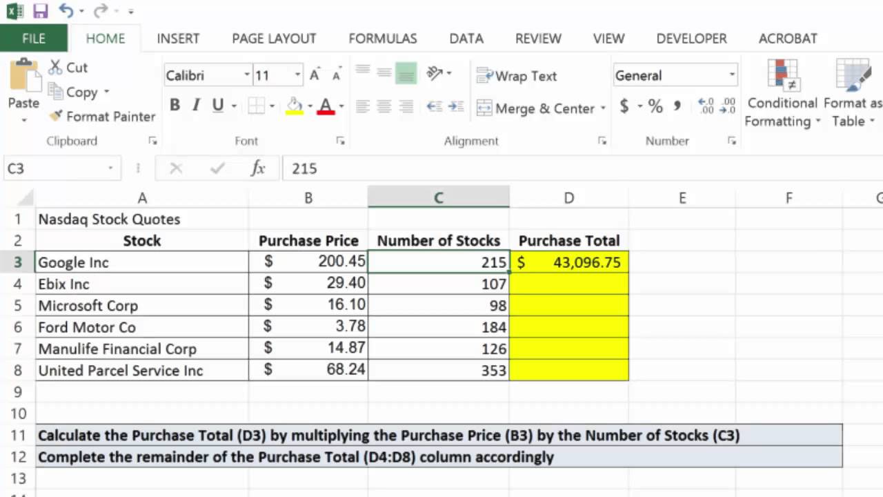The height and width of the screenshot is (497, 883).
Task: Click the Cut button
Action: click(68, 68)
